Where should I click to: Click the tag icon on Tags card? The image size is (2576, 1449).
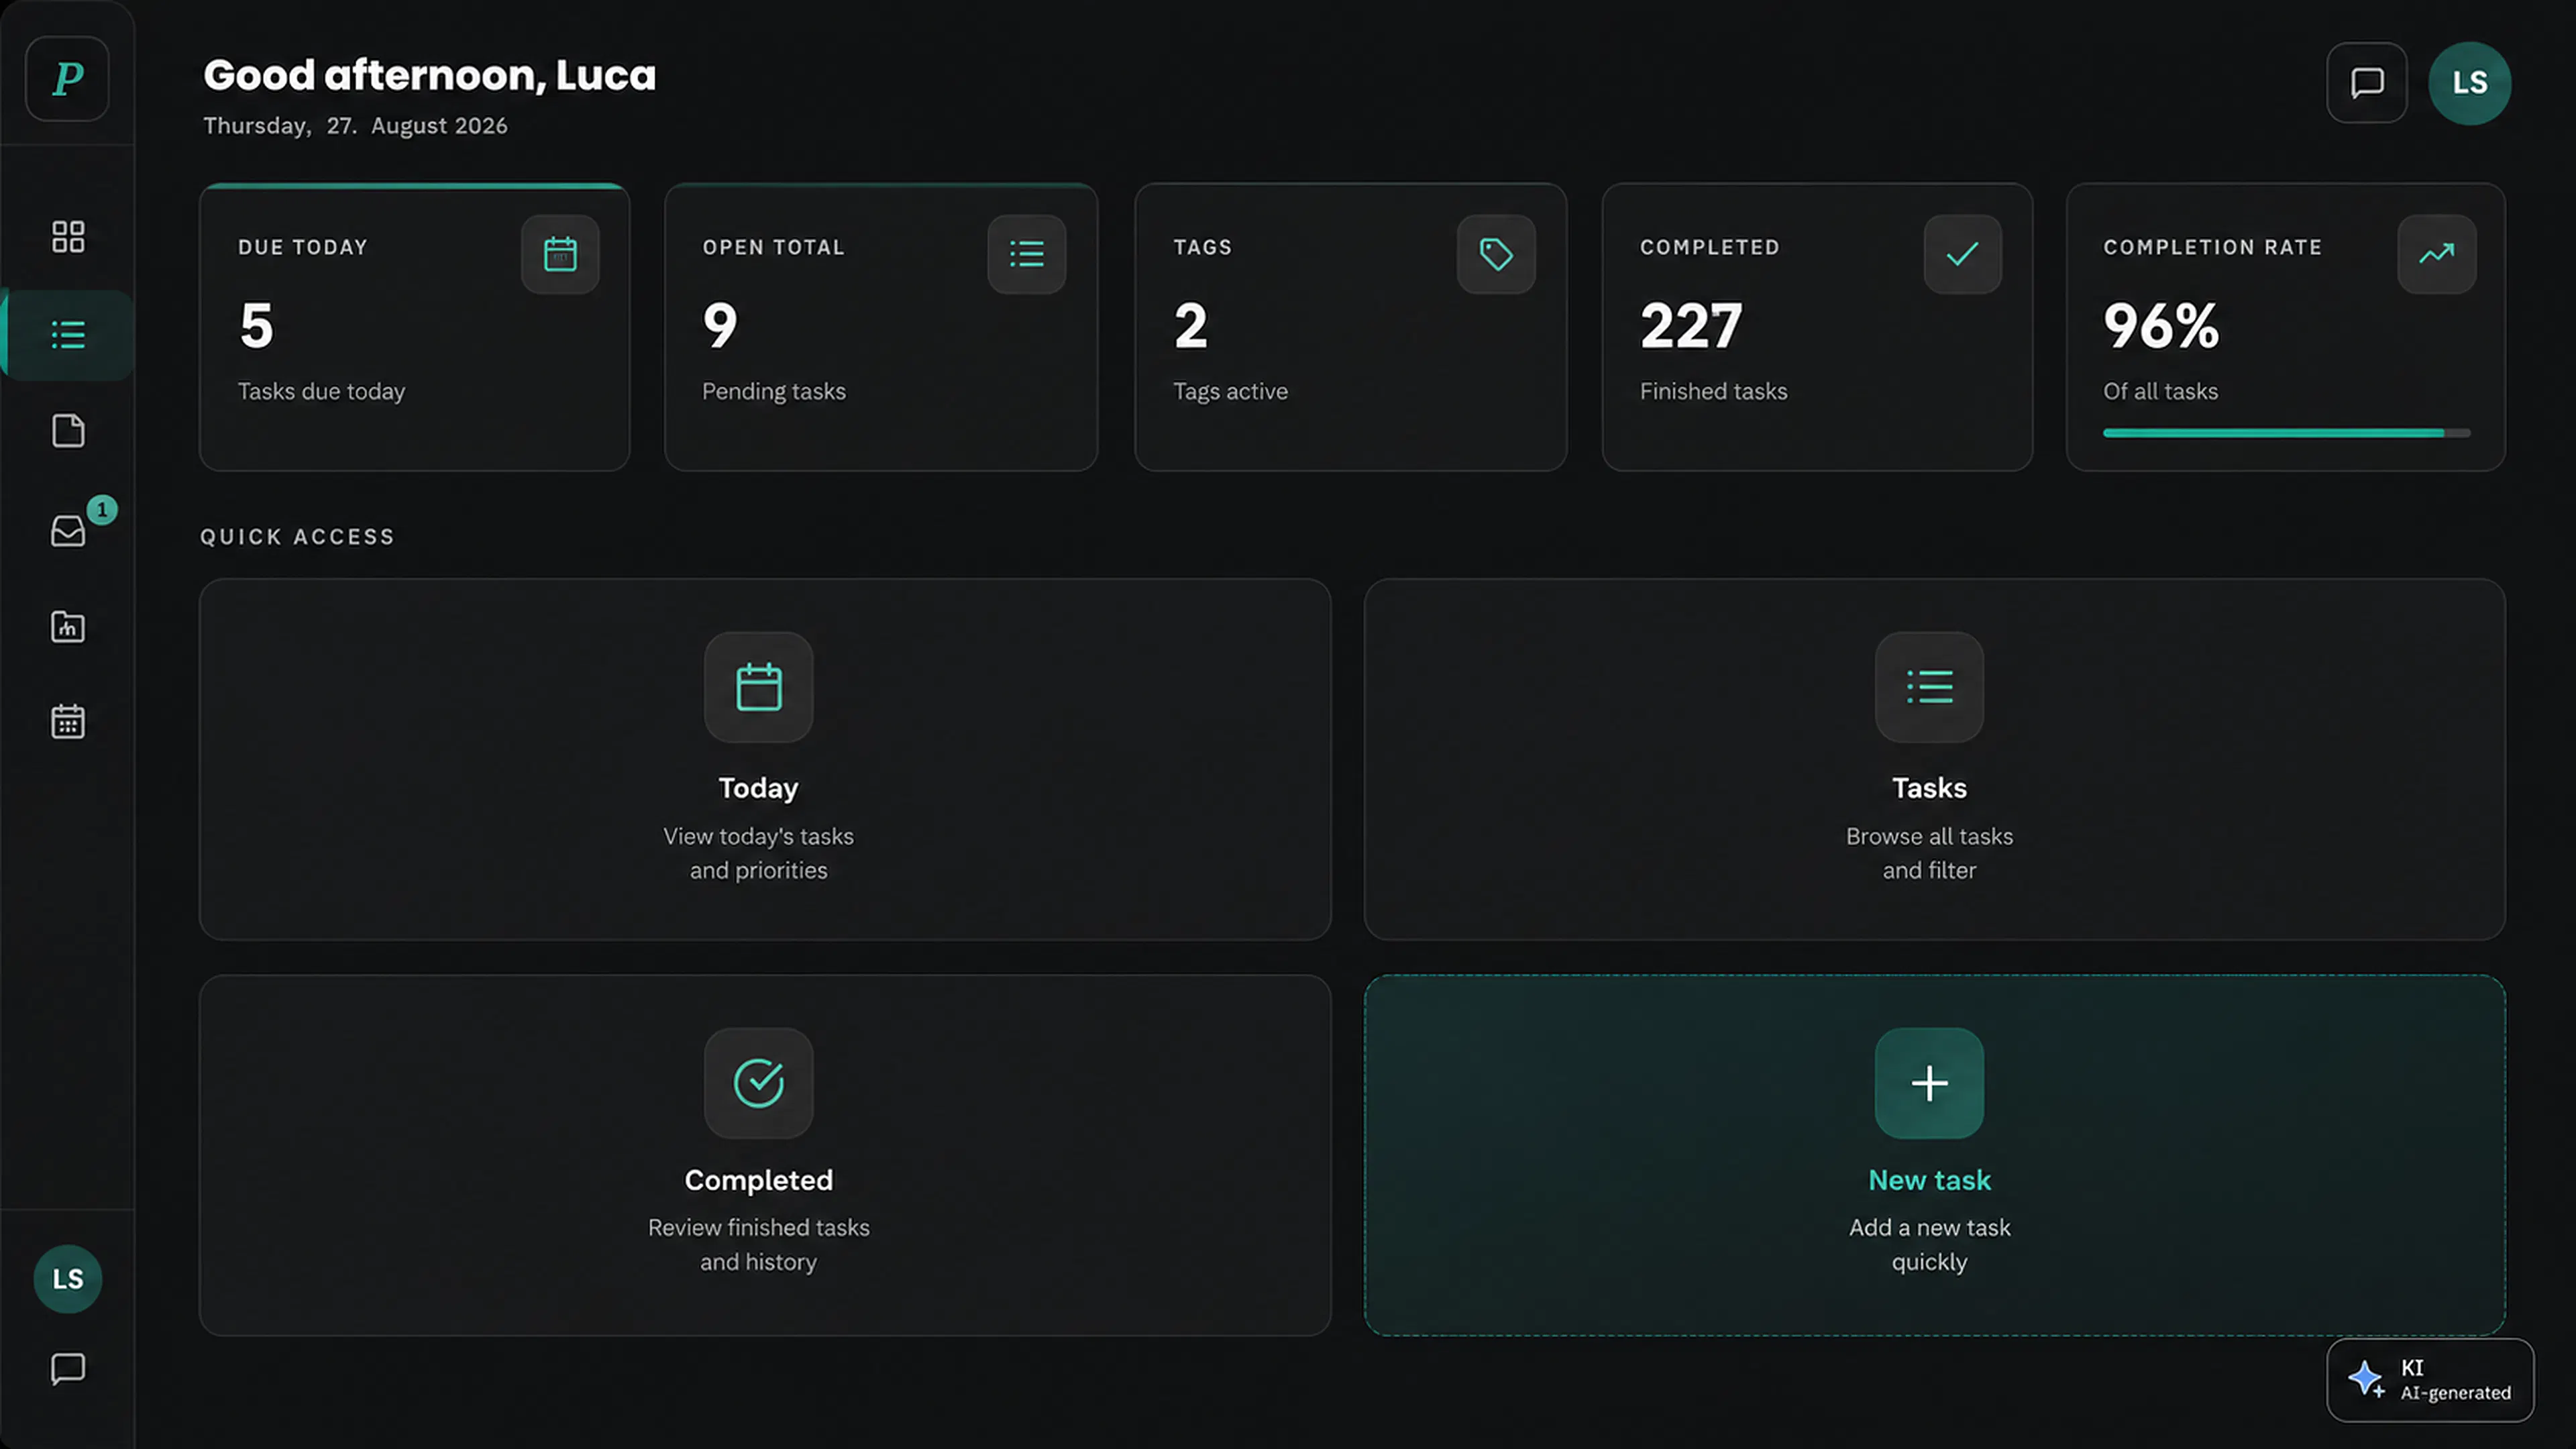point(1496,254)
